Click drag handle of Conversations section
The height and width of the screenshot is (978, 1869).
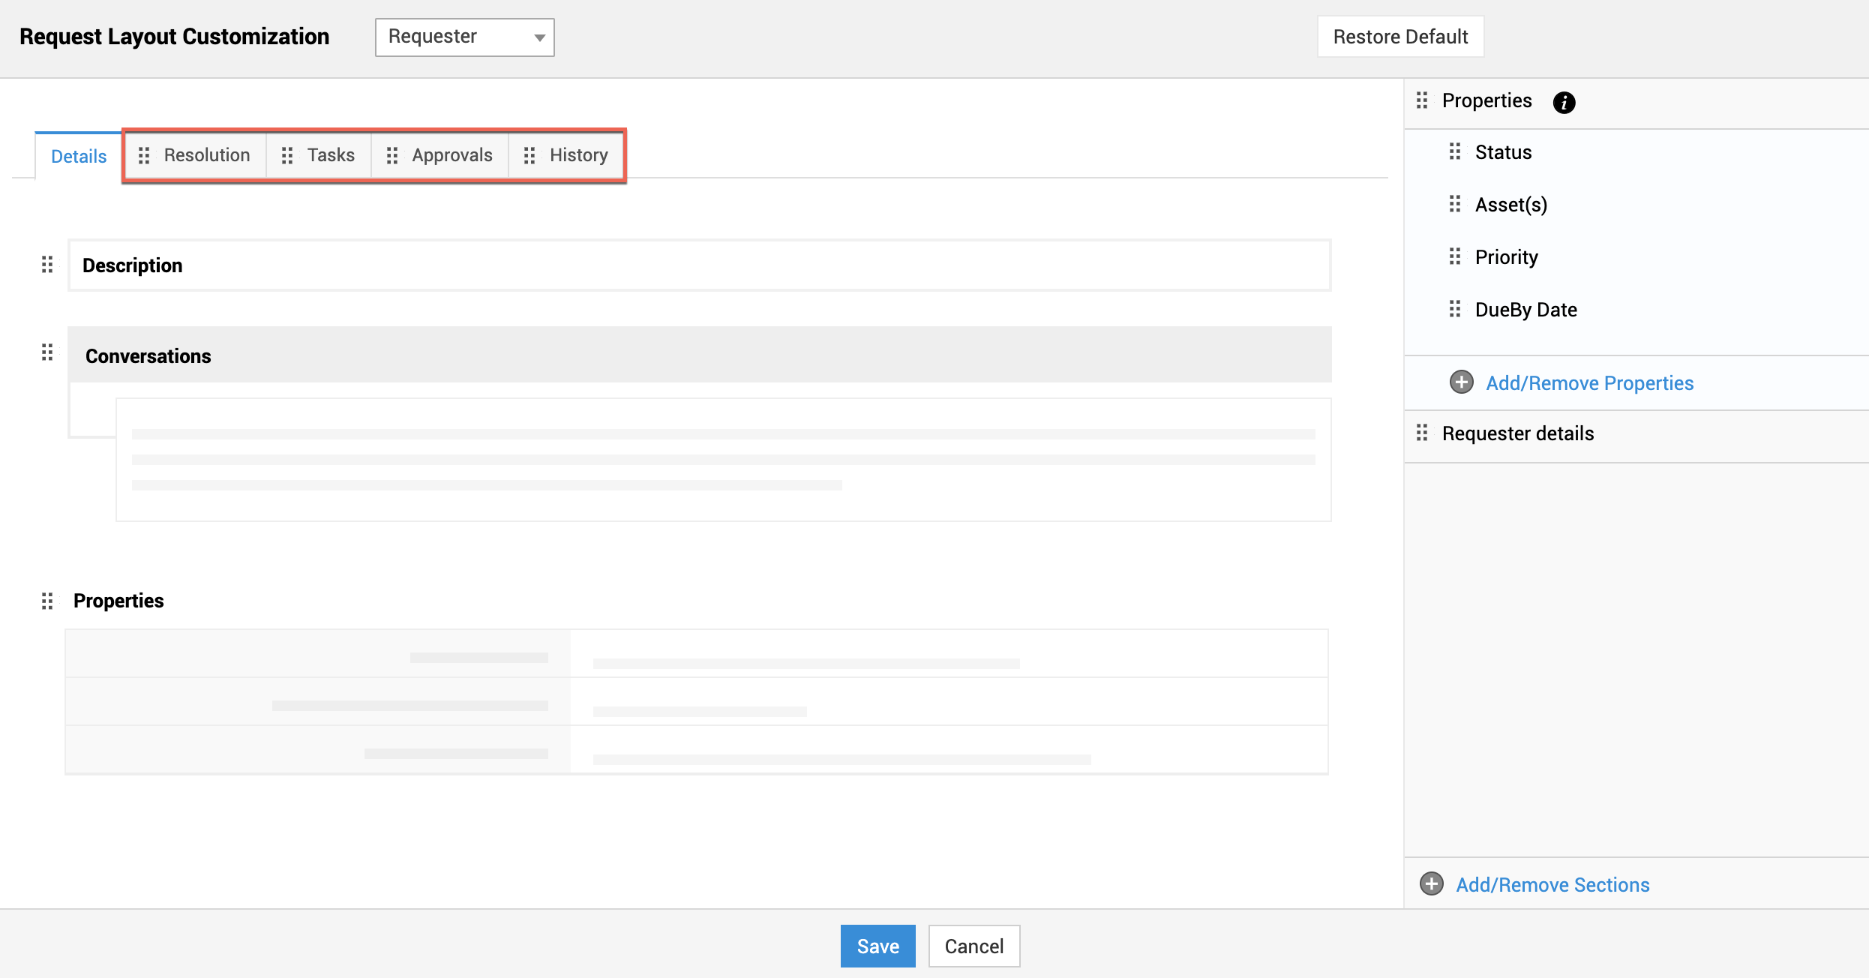click(47, 352)
